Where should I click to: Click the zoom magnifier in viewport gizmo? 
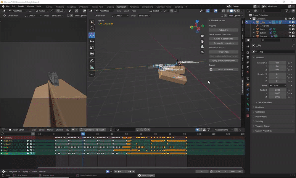pos(202,36)
